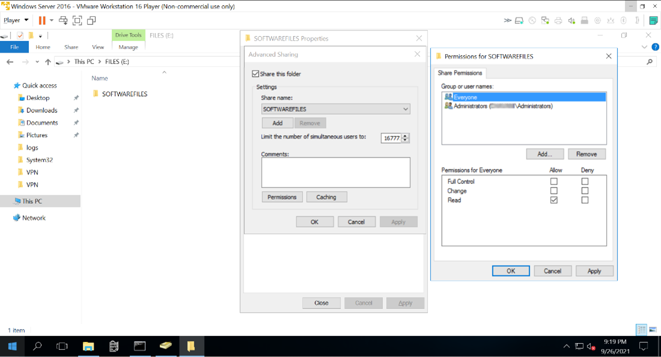661x357 pixels.
Task: Click the CD/DVD drive icon in VMware toolbar
Action: tap(532, 20)
